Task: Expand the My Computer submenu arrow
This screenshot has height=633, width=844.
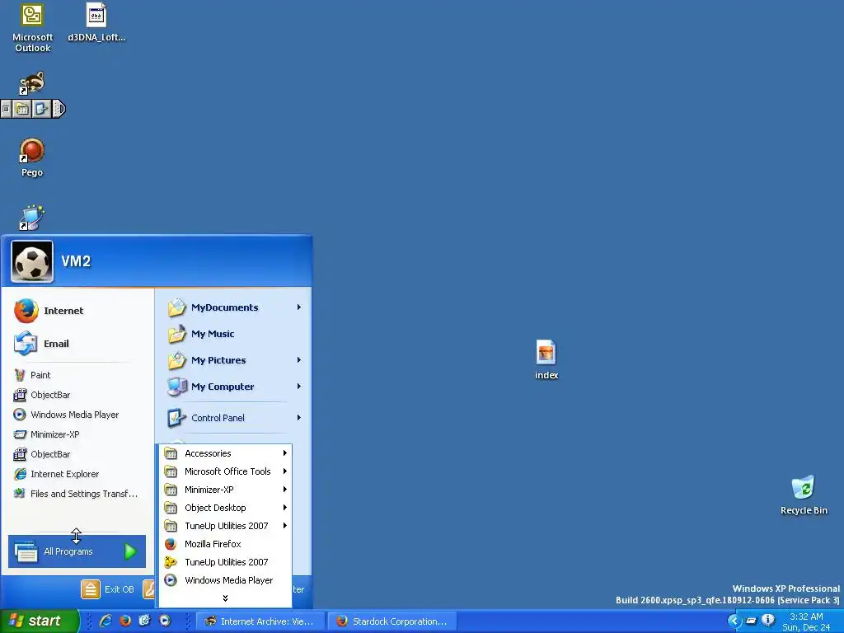Action: coord(298,387)
